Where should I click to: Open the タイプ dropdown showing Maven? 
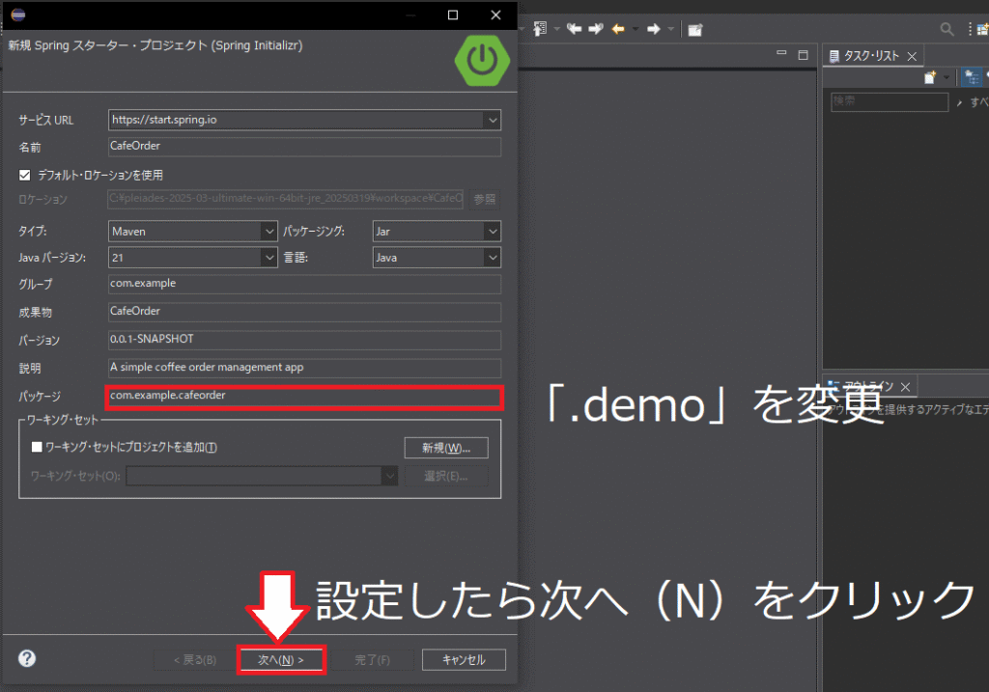269,232
